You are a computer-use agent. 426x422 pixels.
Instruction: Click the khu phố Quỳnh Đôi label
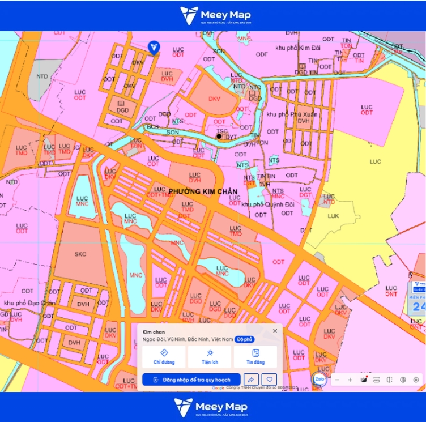click(268, 204)
